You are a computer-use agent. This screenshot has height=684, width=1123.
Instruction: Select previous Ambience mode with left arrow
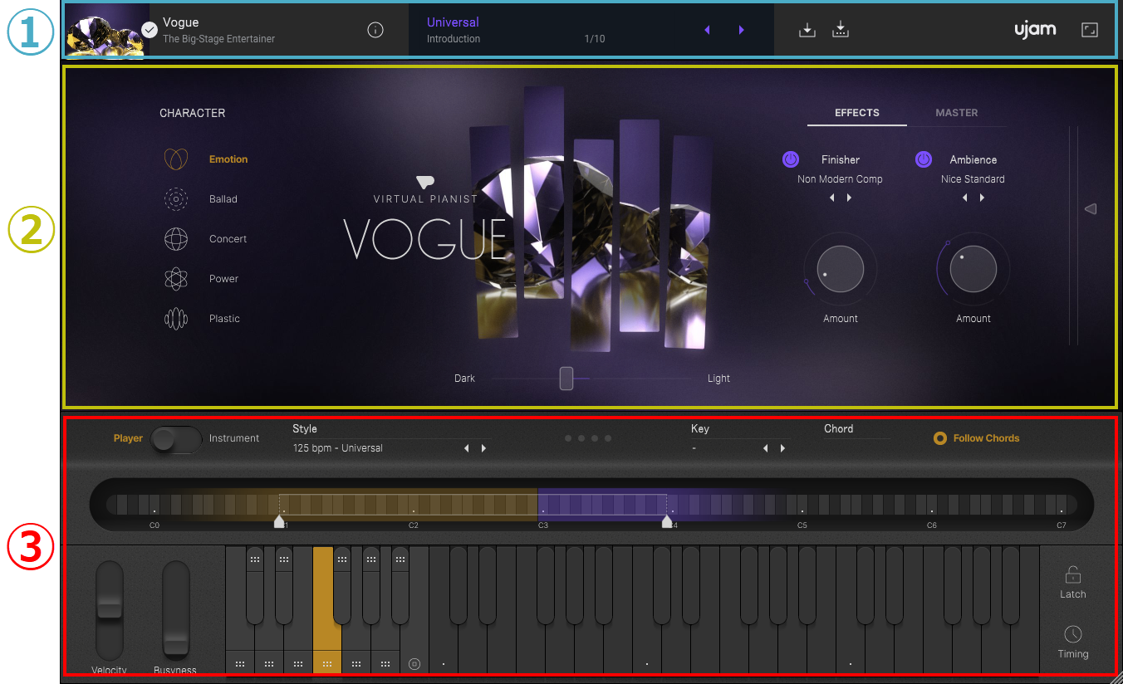click(x=964, y=198)
